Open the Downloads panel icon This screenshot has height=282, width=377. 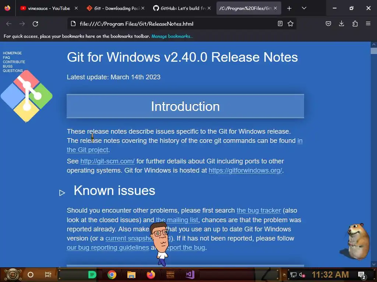point(341,23)
